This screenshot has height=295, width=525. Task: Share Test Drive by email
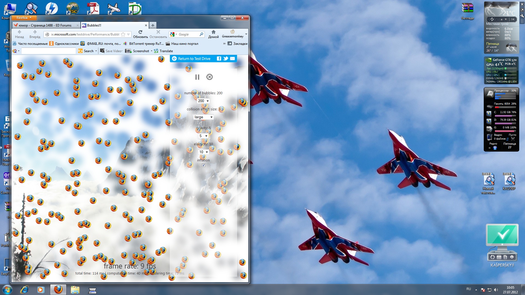(x=232, y=58)
